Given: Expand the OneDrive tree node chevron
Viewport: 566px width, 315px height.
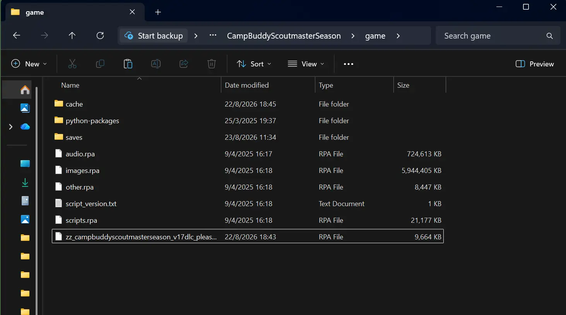Looking at the screenshot, I should point(11,127).
